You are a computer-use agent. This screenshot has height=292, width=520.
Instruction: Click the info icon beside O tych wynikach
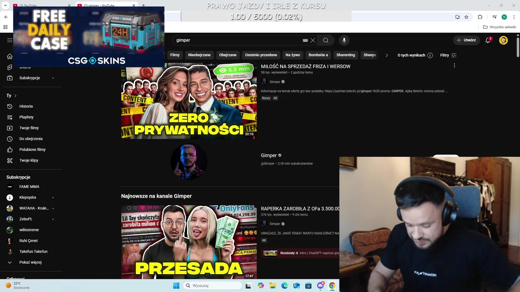430,55
